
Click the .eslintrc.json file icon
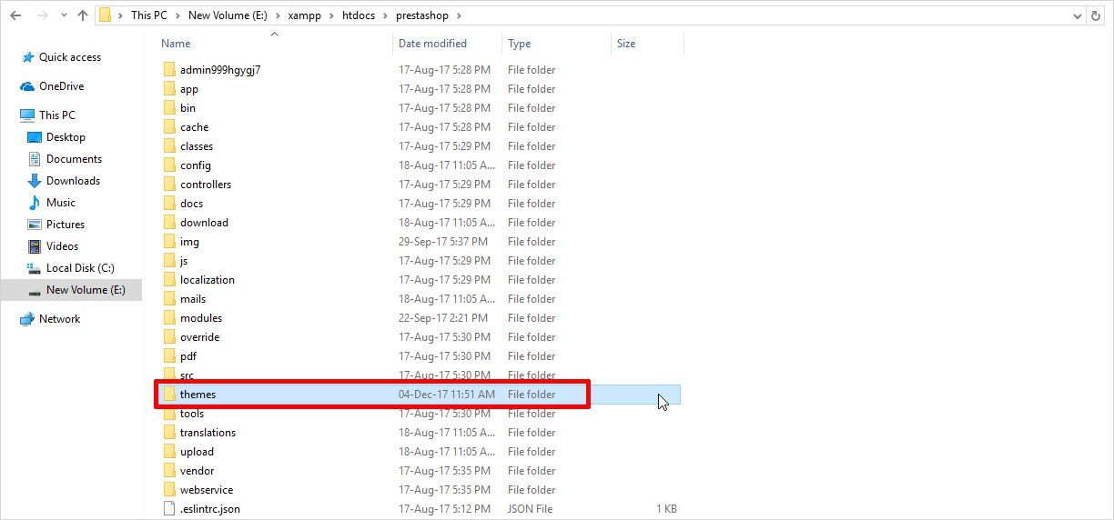[x=169, y=509]
